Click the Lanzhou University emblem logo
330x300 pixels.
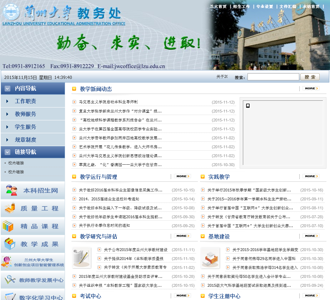(11, 12)
